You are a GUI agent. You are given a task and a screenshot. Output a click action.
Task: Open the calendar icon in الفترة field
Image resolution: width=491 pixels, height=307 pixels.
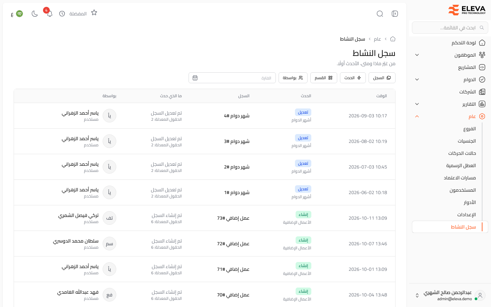point(195,78)
